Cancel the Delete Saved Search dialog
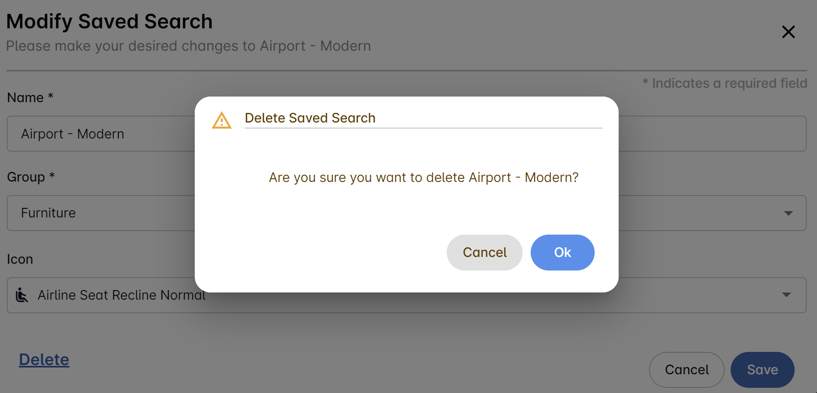 [x=484, y=253]
